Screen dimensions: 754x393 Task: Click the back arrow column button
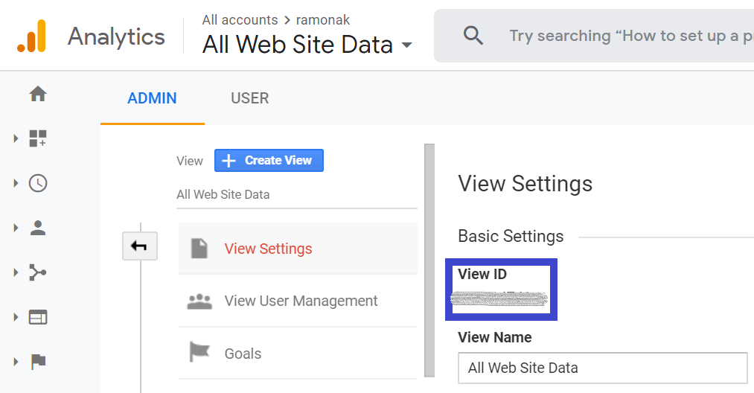pos(139,246)
